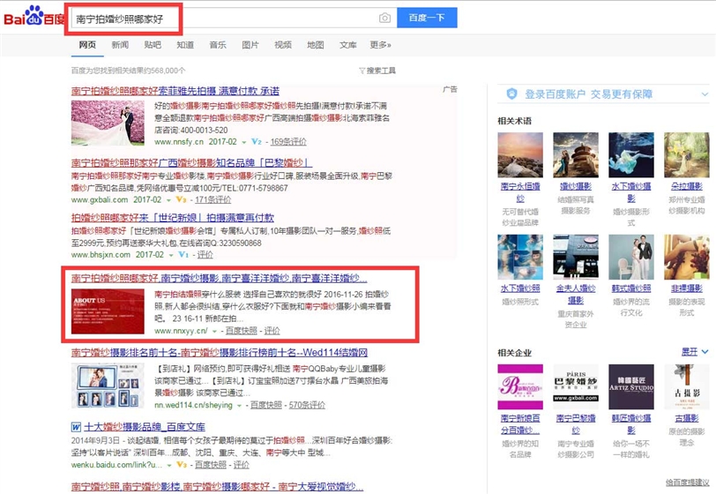Switch to the 新闻 tab
Viewport: 716px width, 494px height.
(120, 45)
